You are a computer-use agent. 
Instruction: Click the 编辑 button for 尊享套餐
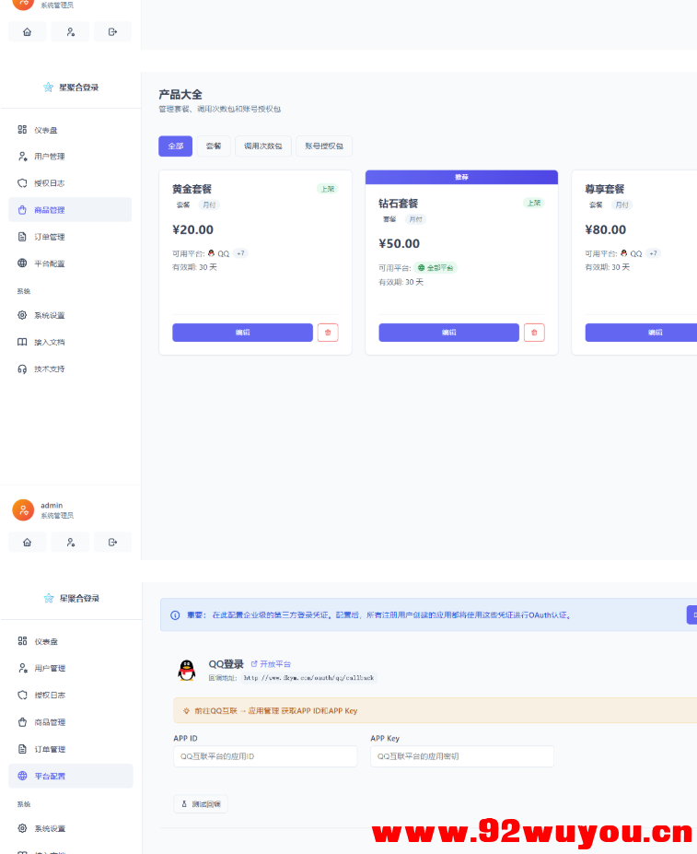pyautogui.click(x=645, y=333)
